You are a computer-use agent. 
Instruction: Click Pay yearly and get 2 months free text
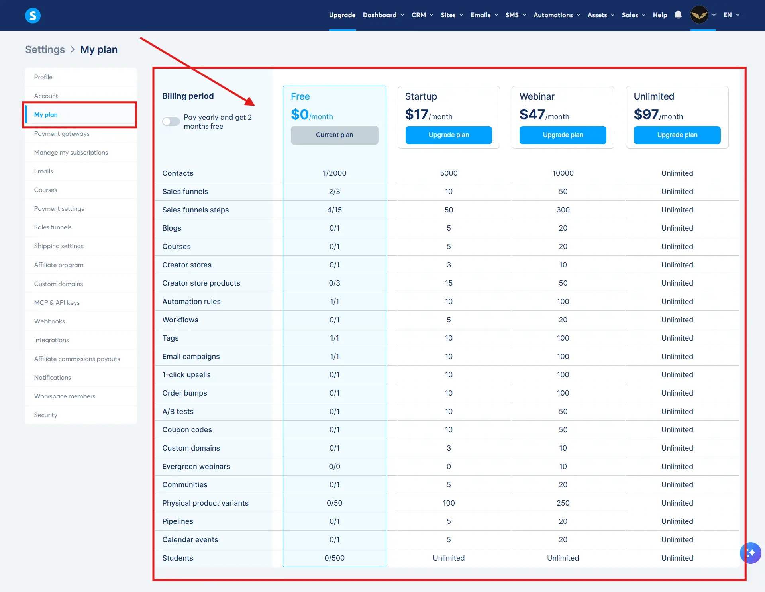[x=218, y=122]
